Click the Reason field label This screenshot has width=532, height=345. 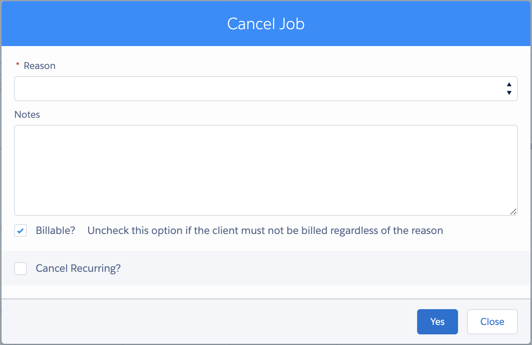[x=39, y=66]
